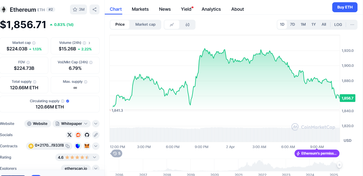Click the fourth star in the Rating row
363x176 pixels.
(x=82, y=157)
